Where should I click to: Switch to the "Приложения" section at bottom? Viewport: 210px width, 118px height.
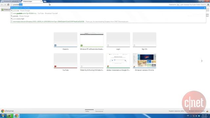[x=99, y=111]
